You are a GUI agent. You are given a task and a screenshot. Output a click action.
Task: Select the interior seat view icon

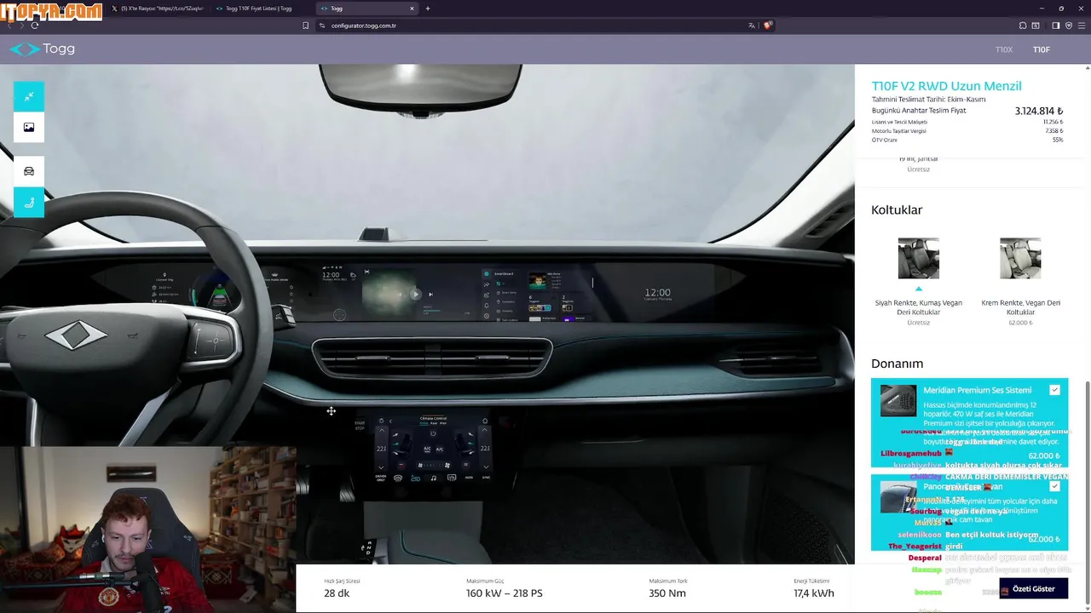29,202
